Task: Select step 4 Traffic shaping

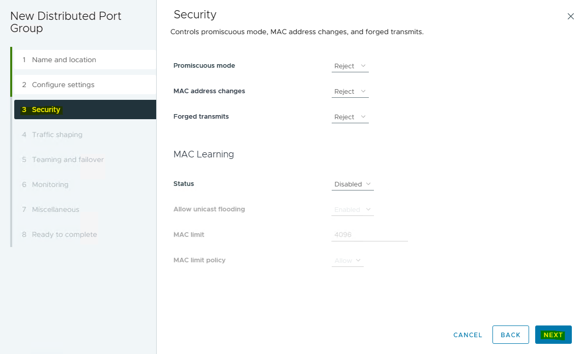Action: click(x=85, y=134)
